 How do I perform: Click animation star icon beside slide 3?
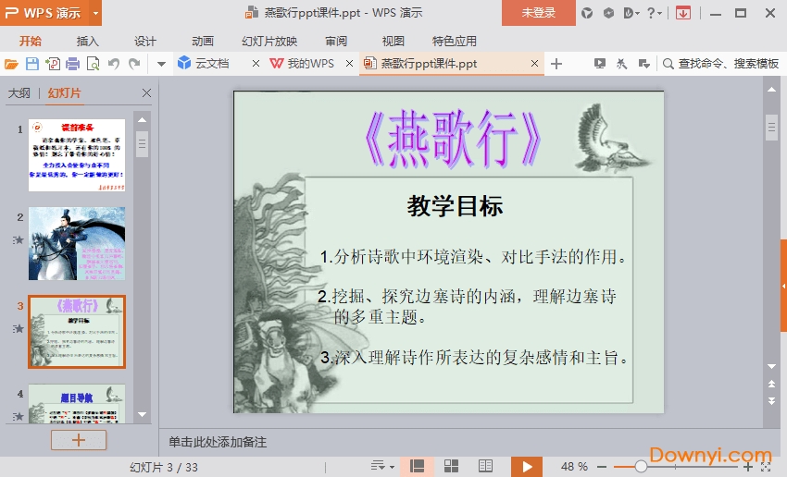click(19, 329)
